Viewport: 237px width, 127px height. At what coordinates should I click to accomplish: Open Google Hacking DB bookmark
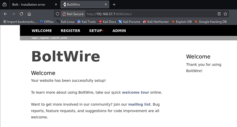[x=210, y=22]
